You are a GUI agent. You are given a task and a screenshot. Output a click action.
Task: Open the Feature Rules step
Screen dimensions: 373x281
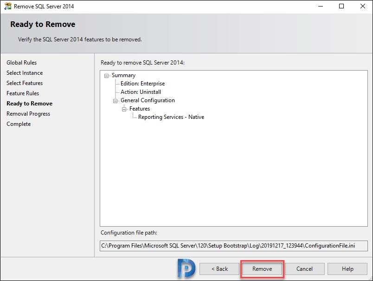23,93
